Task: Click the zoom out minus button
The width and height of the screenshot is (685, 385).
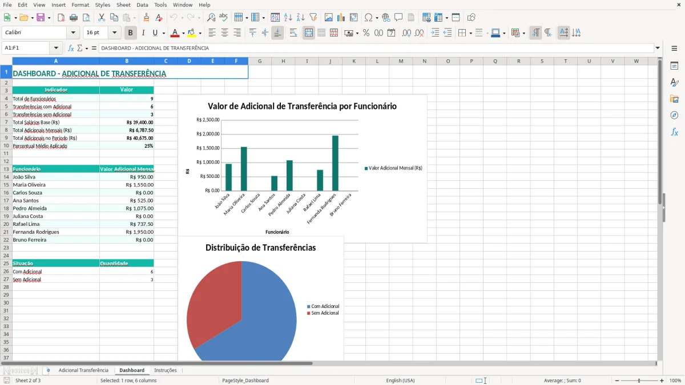Action: point(617,380)
